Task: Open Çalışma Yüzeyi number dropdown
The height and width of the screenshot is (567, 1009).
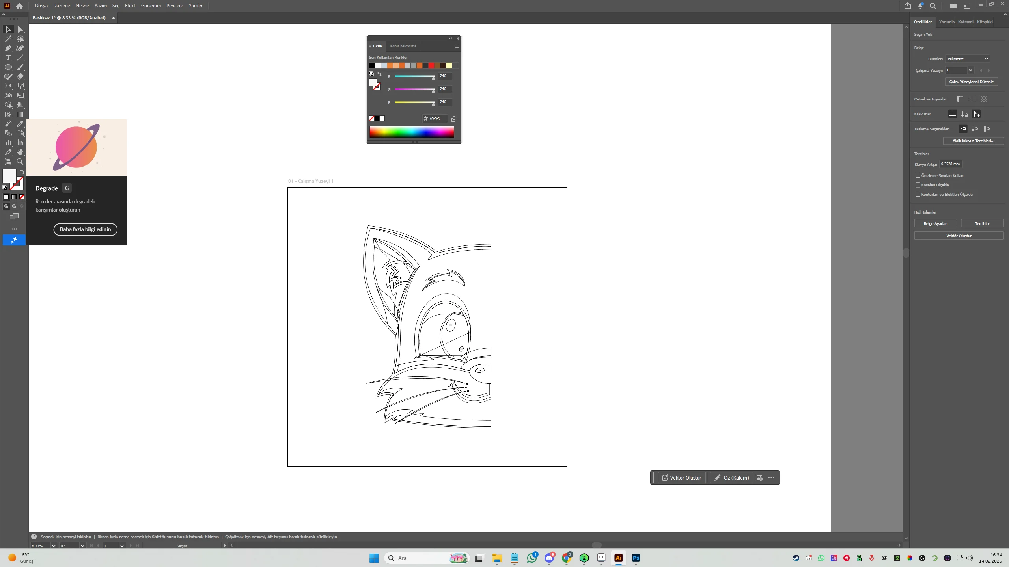Action: 970,70
